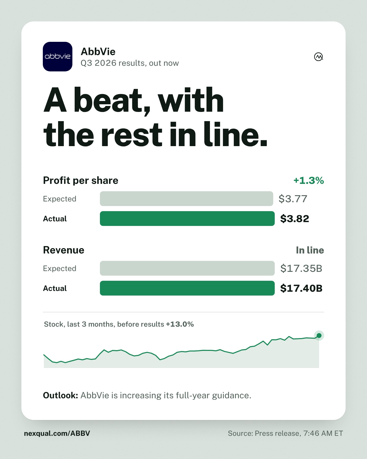Click the In line revenue label

click(310, 250)
